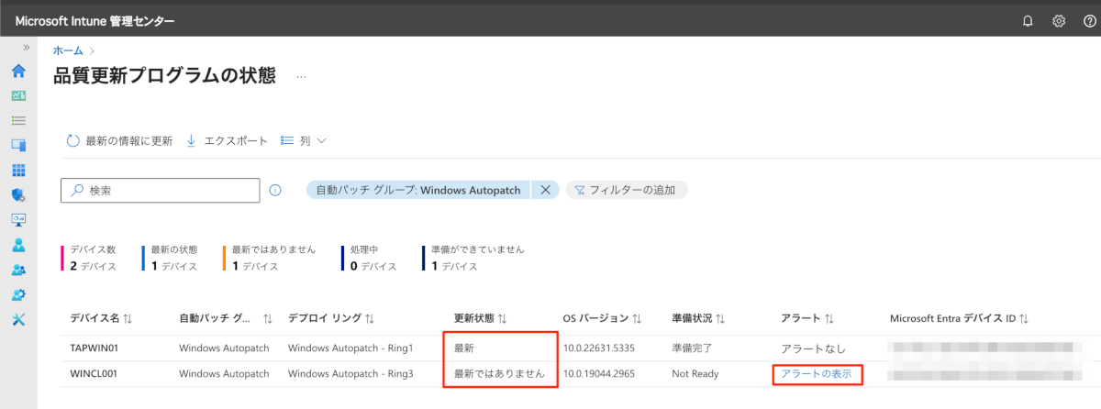Screen dimensions: 1101x409
Task: Open the settings gear icon
Action: [x=1058, y=20]
